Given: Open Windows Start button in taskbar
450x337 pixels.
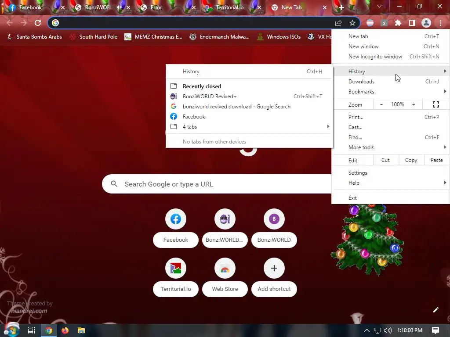Looking at the screenshot, I should click(x=12, y=330).
